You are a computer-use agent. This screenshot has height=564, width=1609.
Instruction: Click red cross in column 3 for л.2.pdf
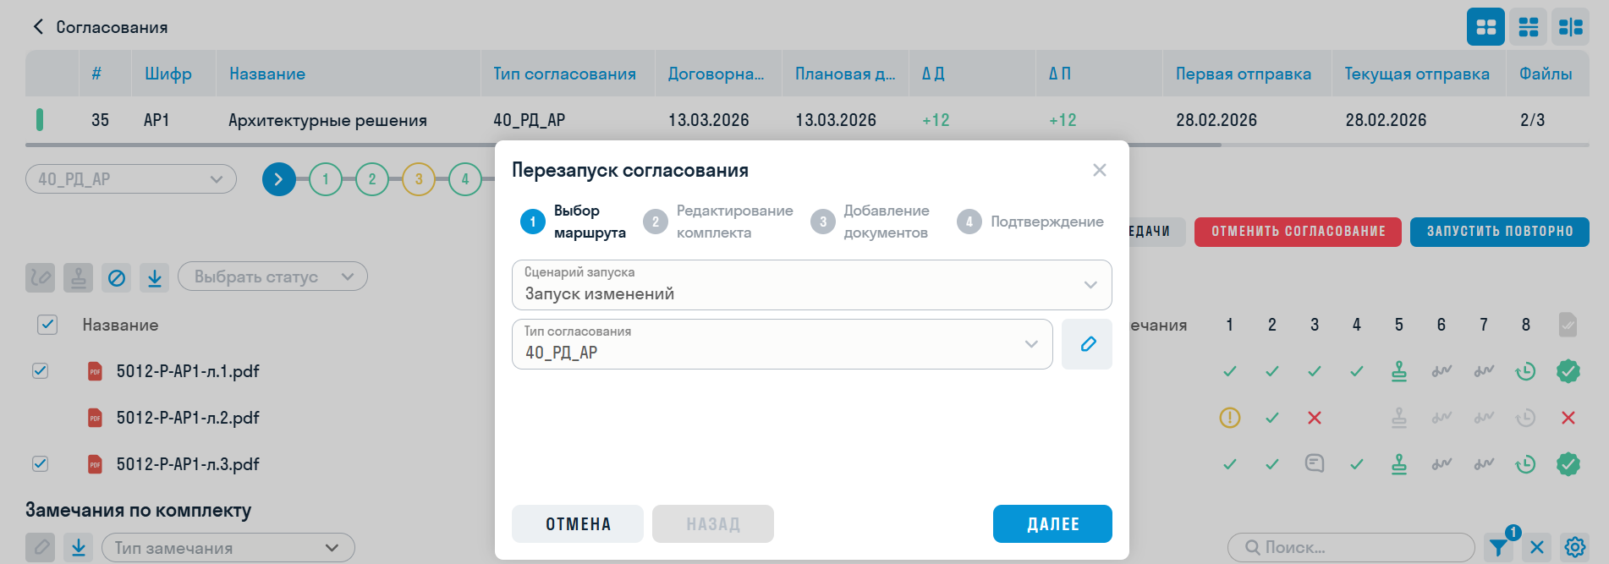click(x=1315, y=418)
